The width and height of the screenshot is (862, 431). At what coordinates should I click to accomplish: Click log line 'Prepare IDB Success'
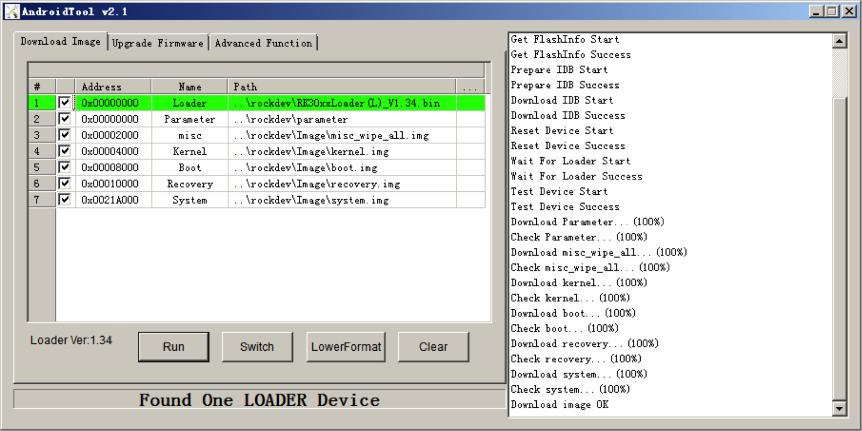[x=565, y=85]
